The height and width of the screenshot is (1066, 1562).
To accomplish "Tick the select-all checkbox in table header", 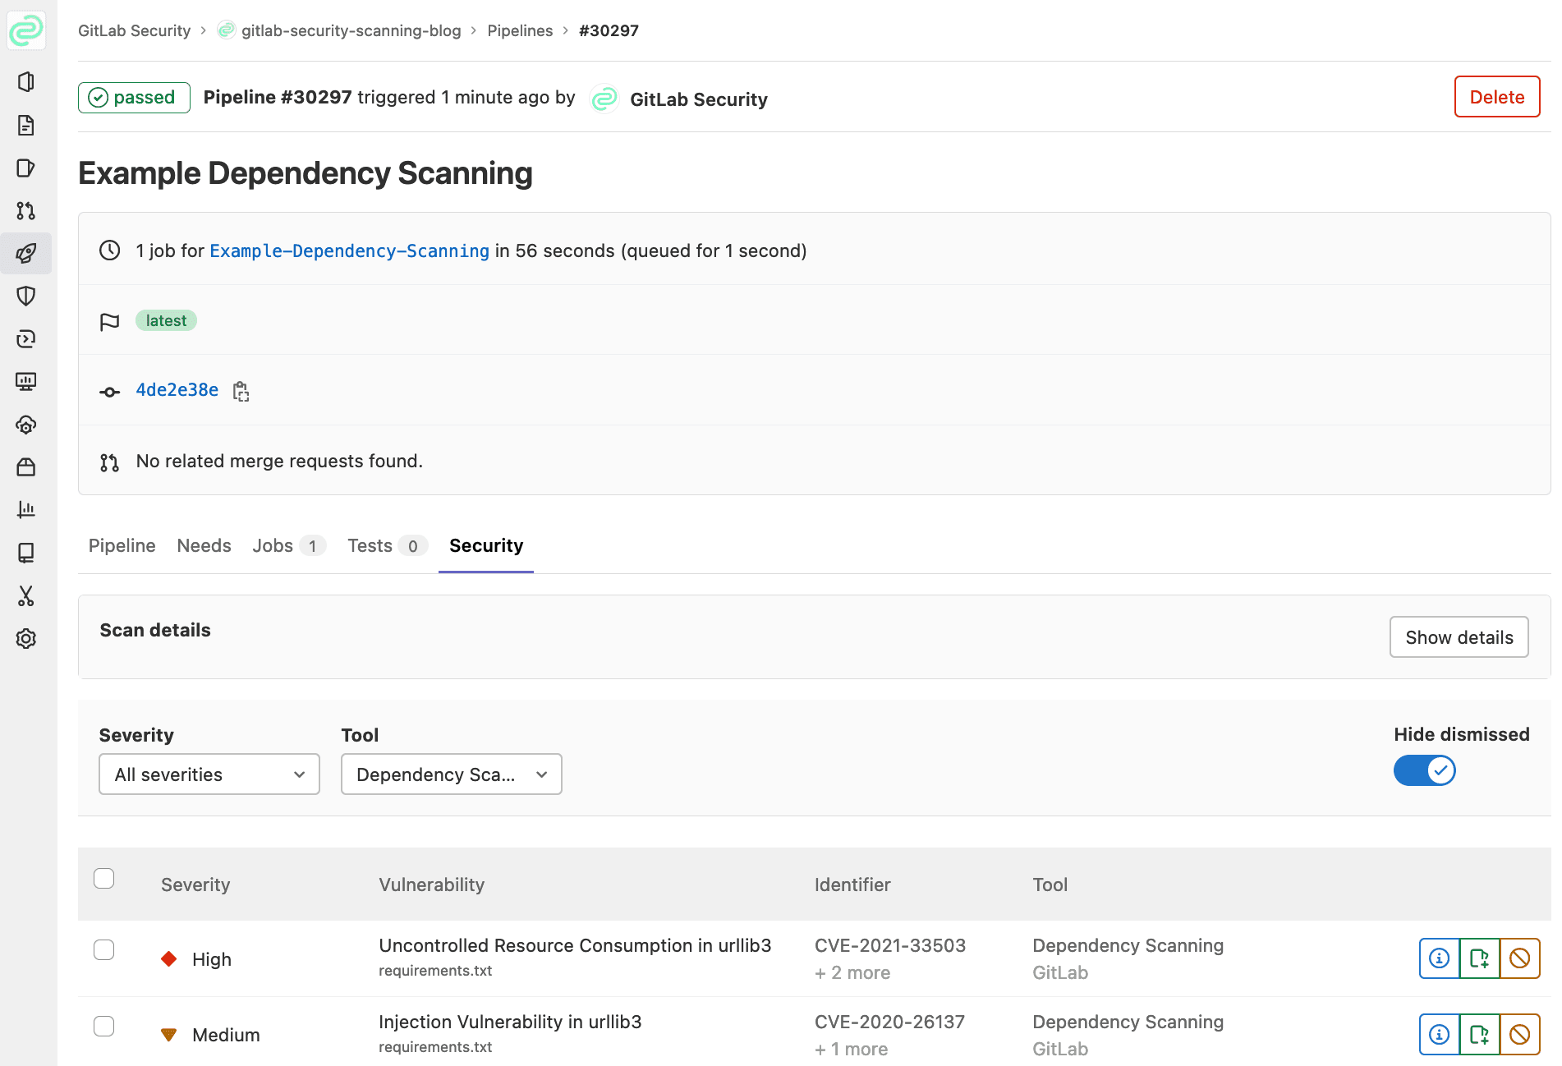I will coord(104,879).
